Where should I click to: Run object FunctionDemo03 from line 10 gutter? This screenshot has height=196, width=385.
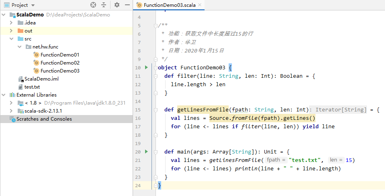(146, 67)
